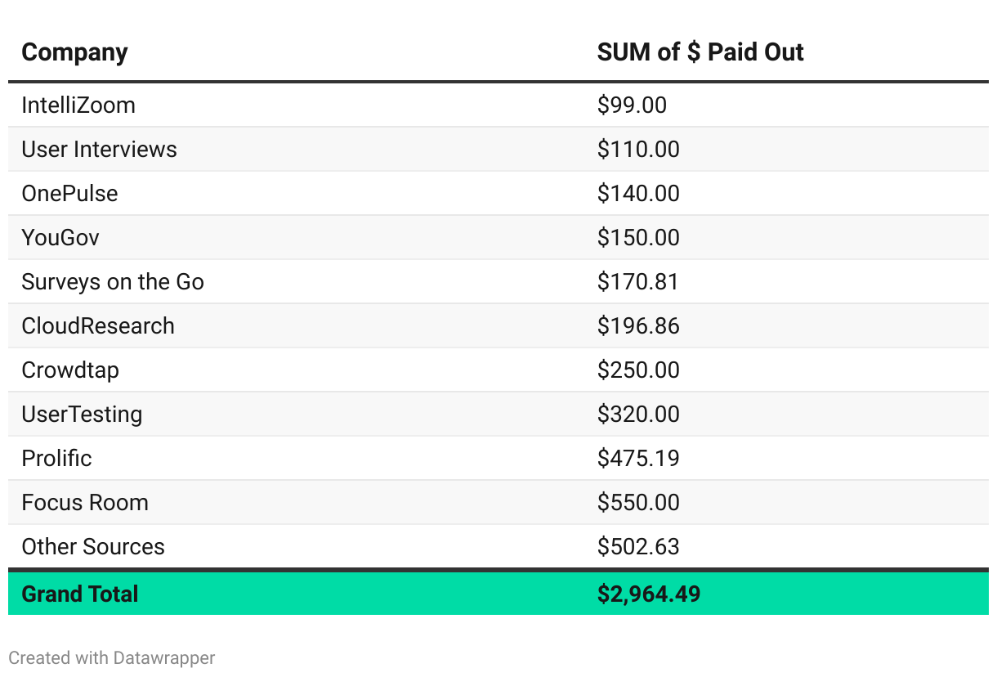
Task: Select the $502.63 Other Sources amount
Action: pos(637,547)
